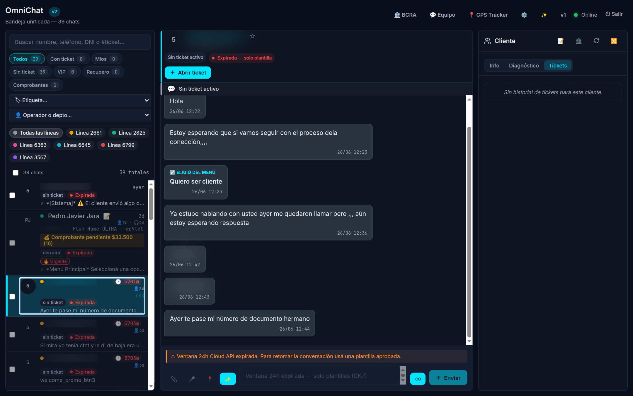Click the note icon beside Pedro Javier Jara
The width and height of the screenshot is (633, 396).
pos(107,216)
